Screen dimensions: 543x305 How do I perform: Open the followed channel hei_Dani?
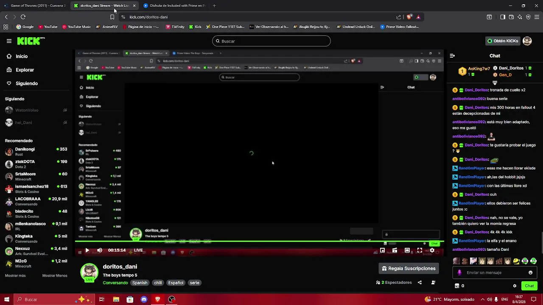point(36,122)
